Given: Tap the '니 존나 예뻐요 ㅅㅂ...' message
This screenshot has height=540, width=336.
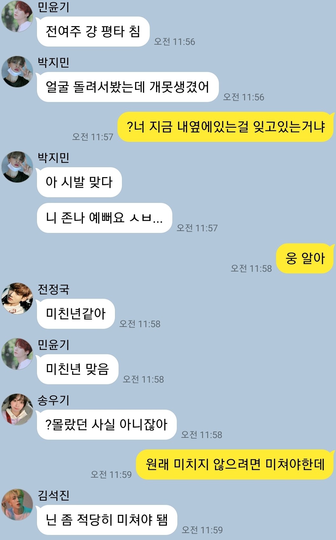Looking at the screenshot, I should tap(104, 218).
